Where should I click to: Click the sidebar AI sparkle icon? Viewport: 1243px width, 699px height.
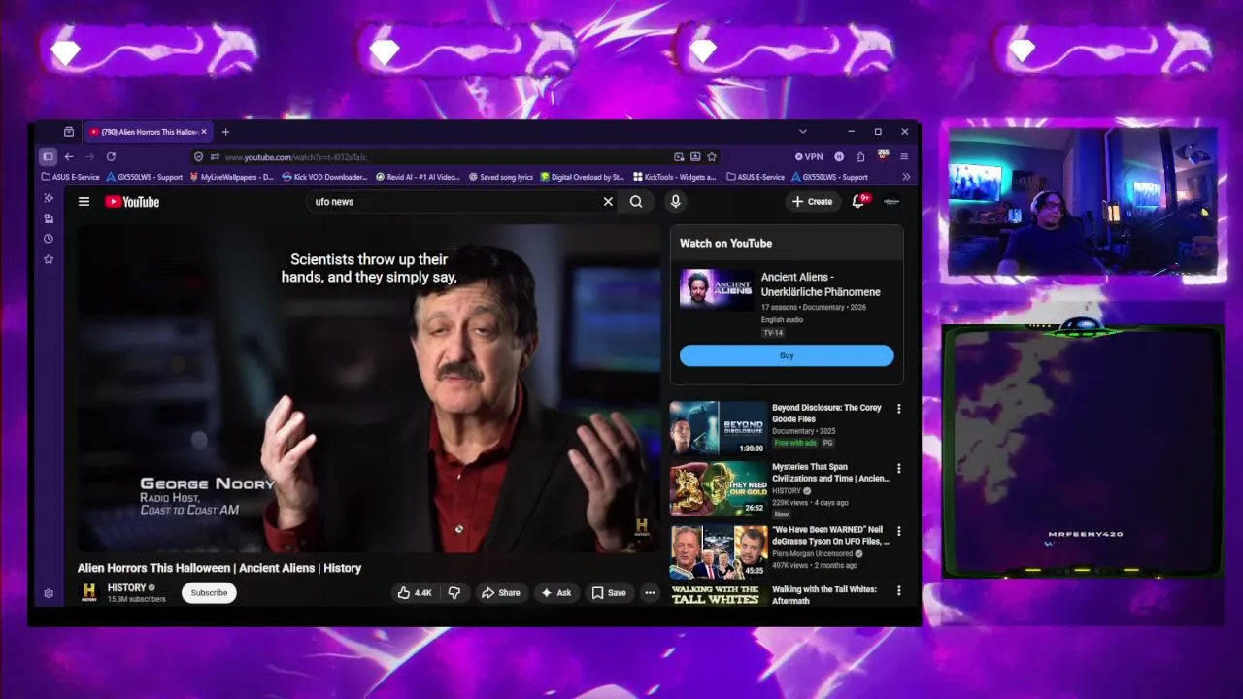(x=49, y=198)
